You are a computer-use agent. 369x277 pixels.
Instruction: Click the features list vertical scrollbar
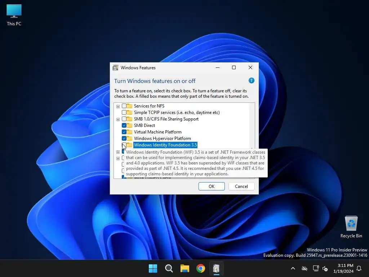pyautogui.click(x=252, y=125)
